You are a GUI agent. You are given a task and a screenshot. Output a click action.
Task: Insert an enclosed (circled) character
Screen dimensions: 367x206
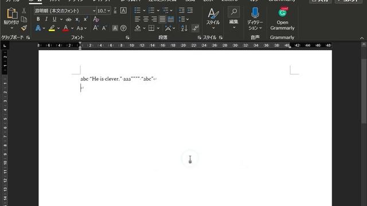[123, 28]
